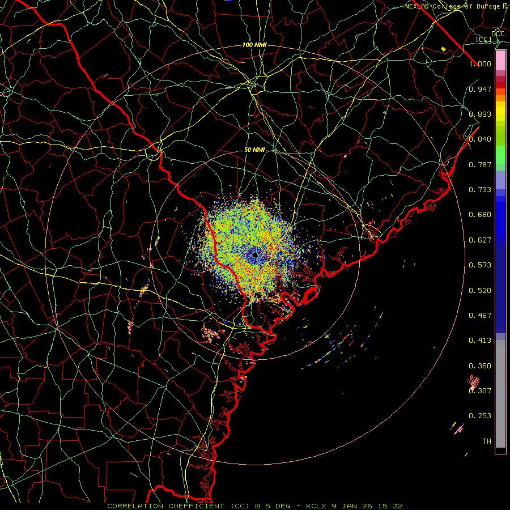Screen dimensions: 510x510
Task: Click the 0.253 scale value
Action: (x=480, y=416)
